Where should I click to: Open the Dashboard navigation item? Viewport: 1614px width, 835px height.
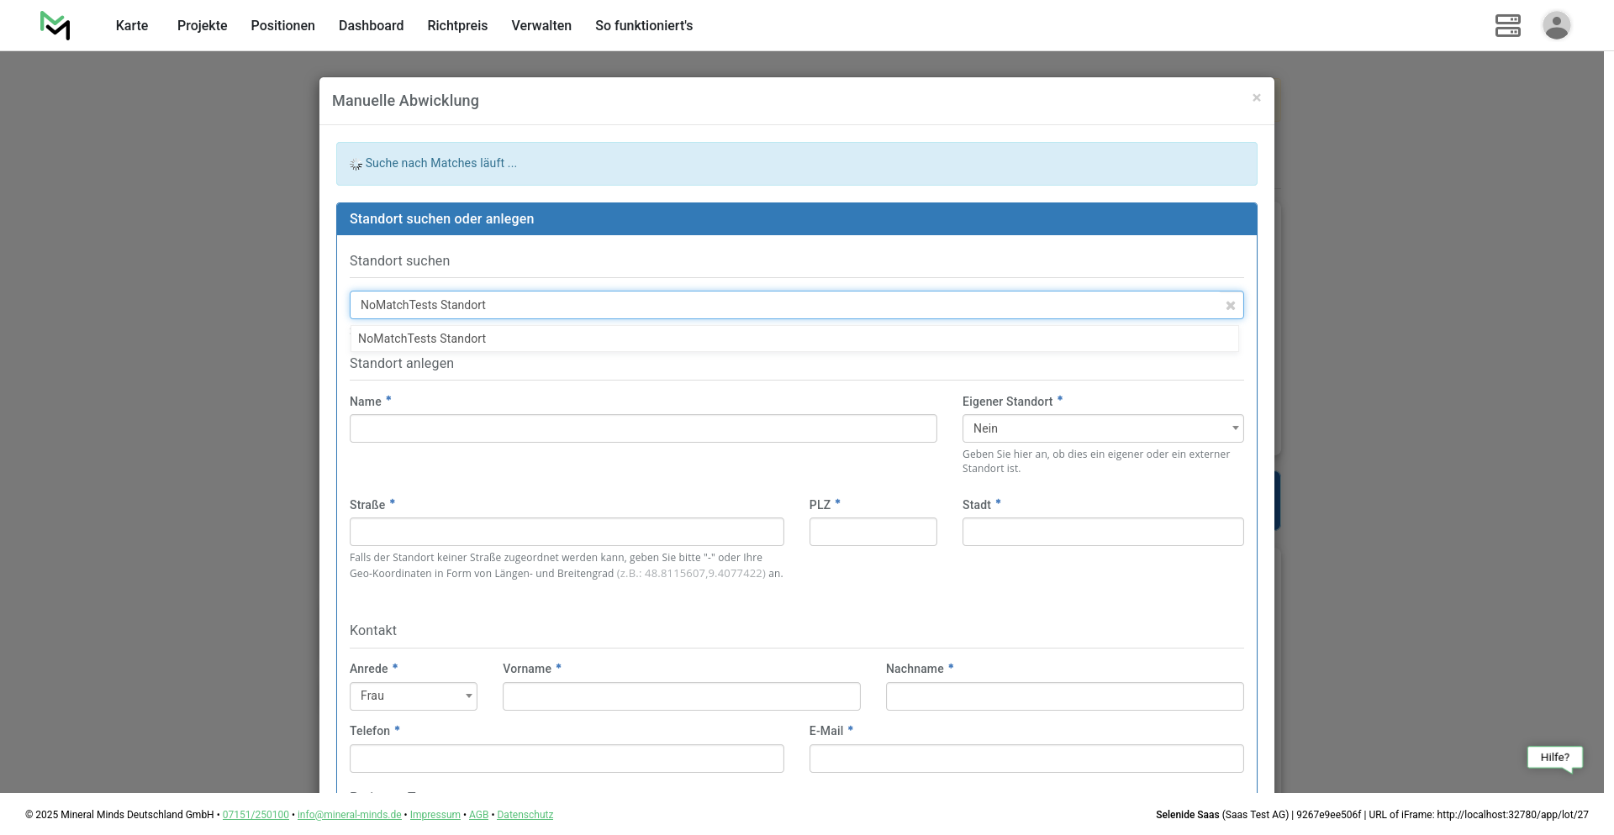[371, 26]
